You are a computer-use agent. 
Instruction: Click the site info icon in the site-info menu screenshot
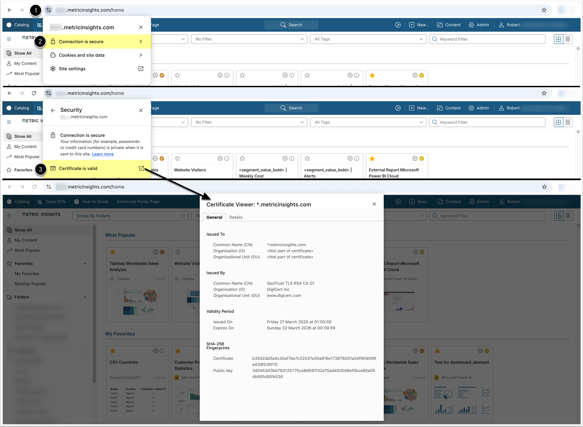pyautogui.click(x=49, y=10)
